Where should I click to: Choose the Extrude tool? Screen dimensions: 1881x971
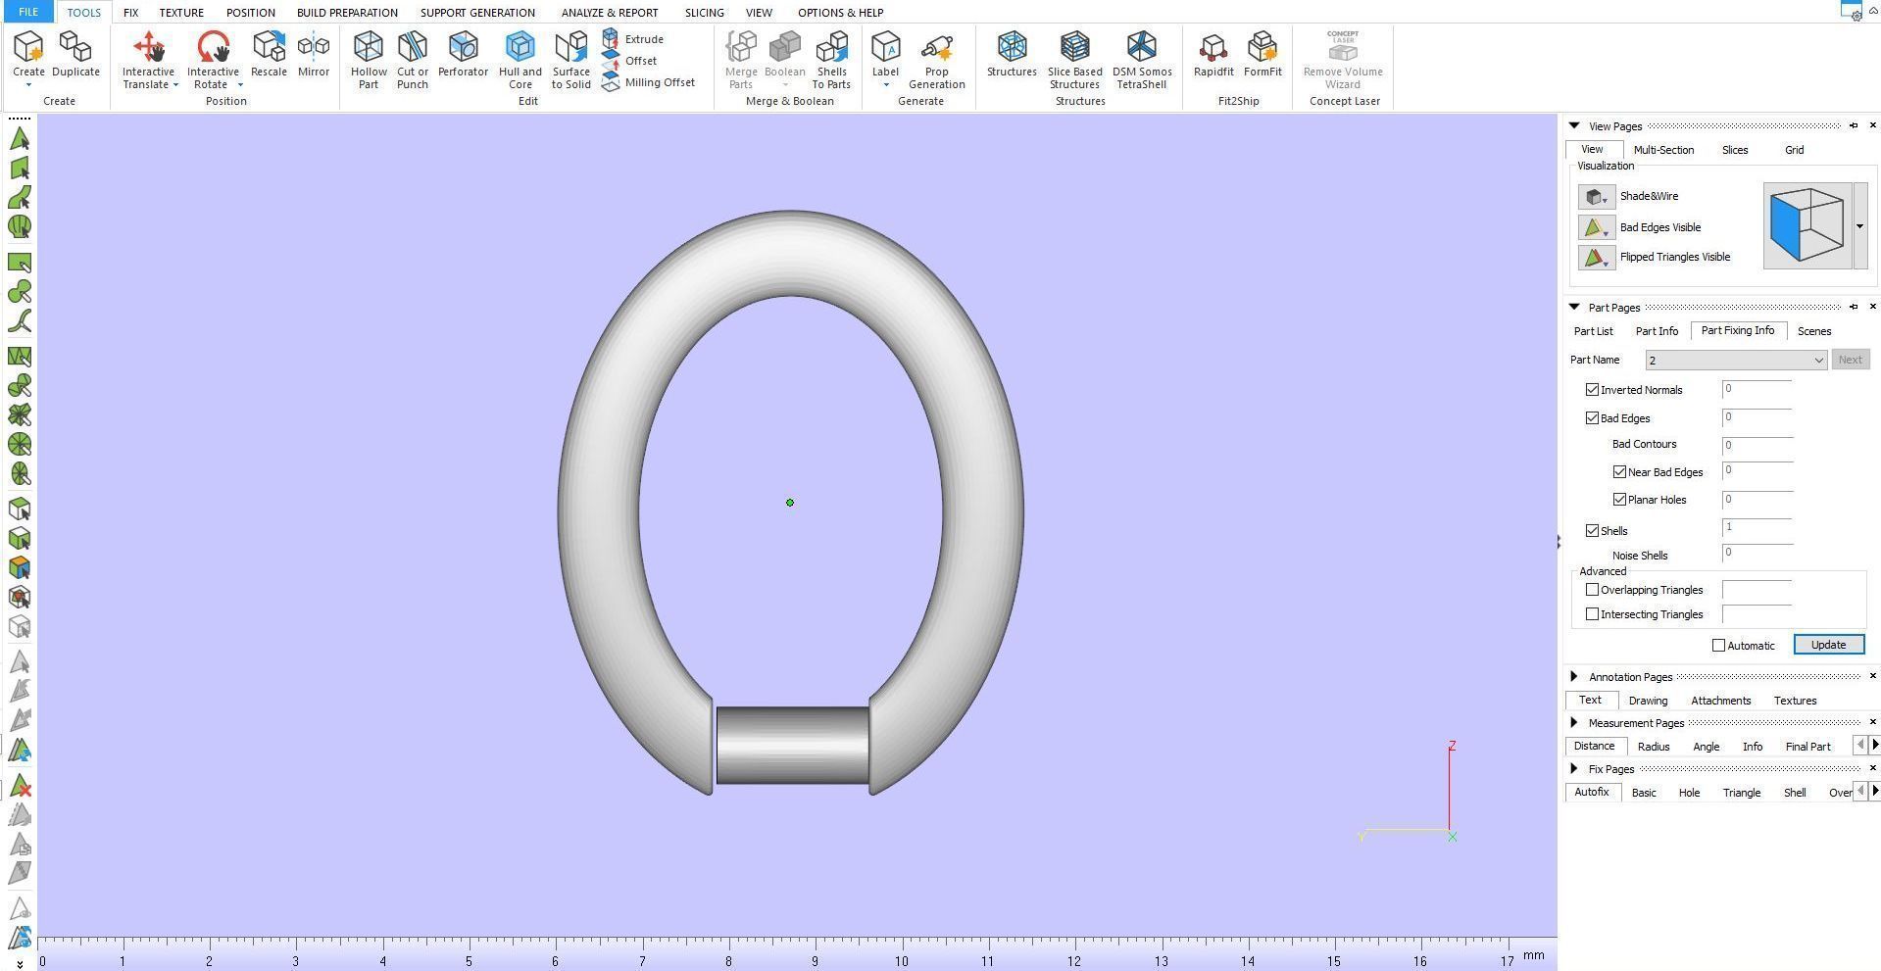coord(633,39)
